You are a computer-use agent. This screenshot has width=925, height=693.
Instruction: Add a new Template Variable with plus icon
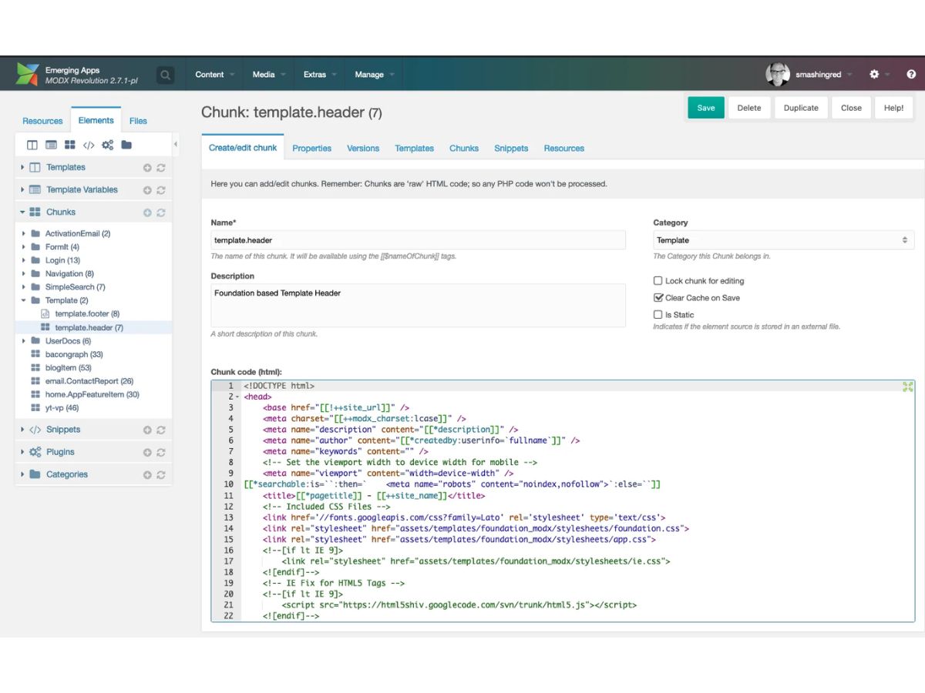[147, 190]
